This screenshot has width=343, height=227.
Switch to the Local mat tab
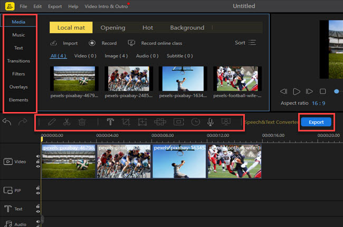[71, 27]
